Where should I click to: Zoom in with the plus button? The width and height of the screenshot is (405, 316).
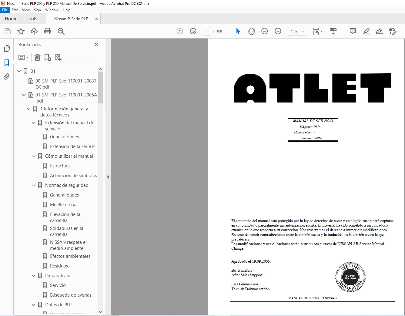click(x=278, y=31)
